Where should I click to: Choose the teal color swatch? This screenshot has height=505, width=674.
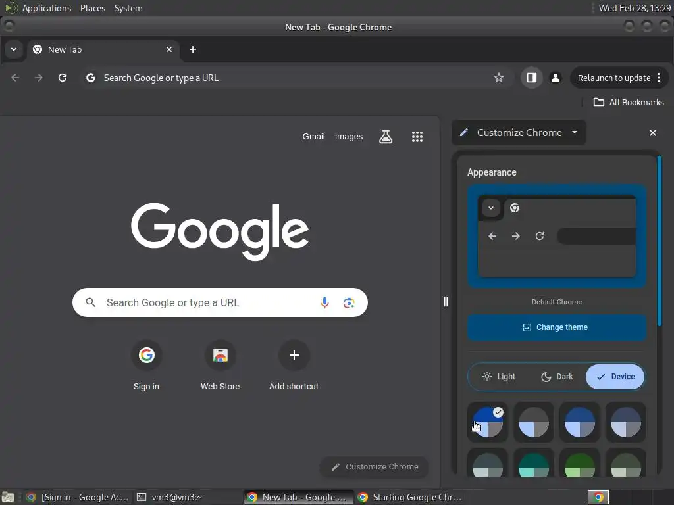(533, 464)
